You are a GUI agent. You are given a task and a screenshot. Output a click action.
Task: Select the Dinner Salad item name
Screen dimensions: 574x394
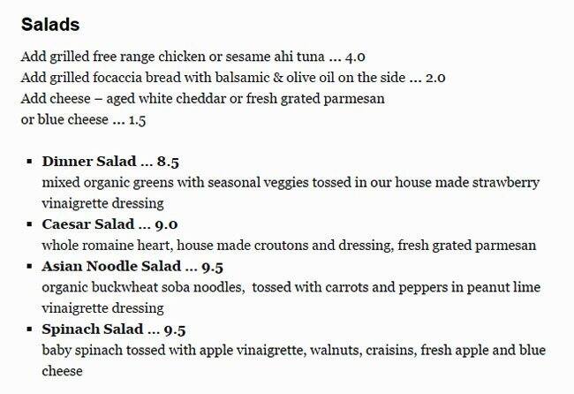pos(88,162)
